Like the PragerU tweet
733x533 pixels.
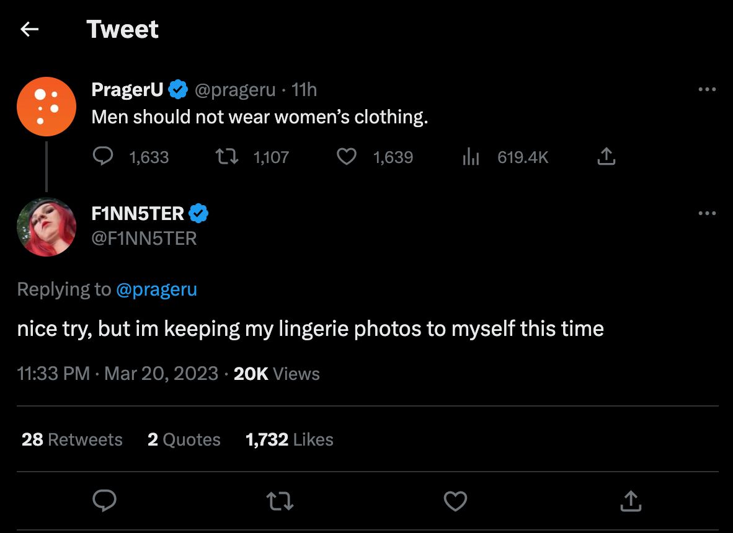(347, 157)
